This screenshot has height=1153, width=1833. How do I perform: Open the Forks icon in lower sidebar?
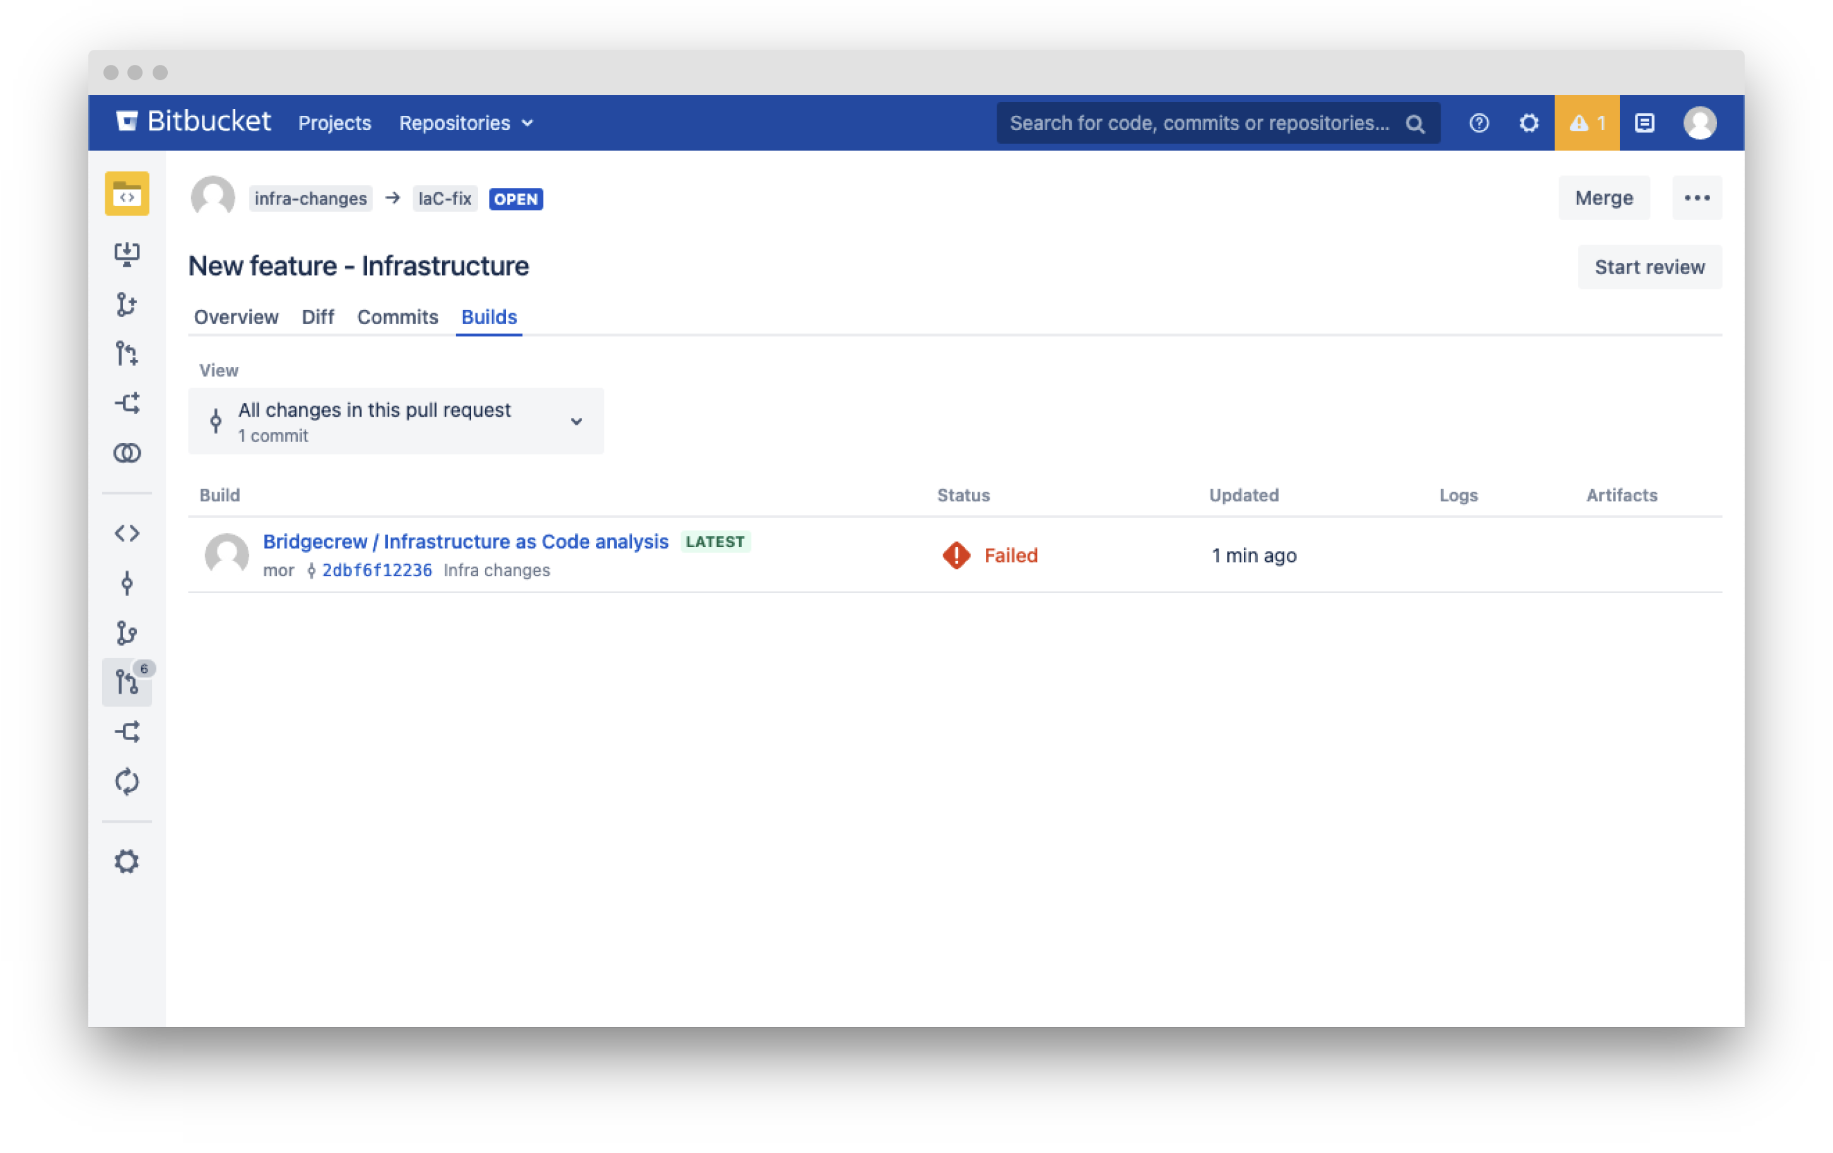(x=127, y=732)
